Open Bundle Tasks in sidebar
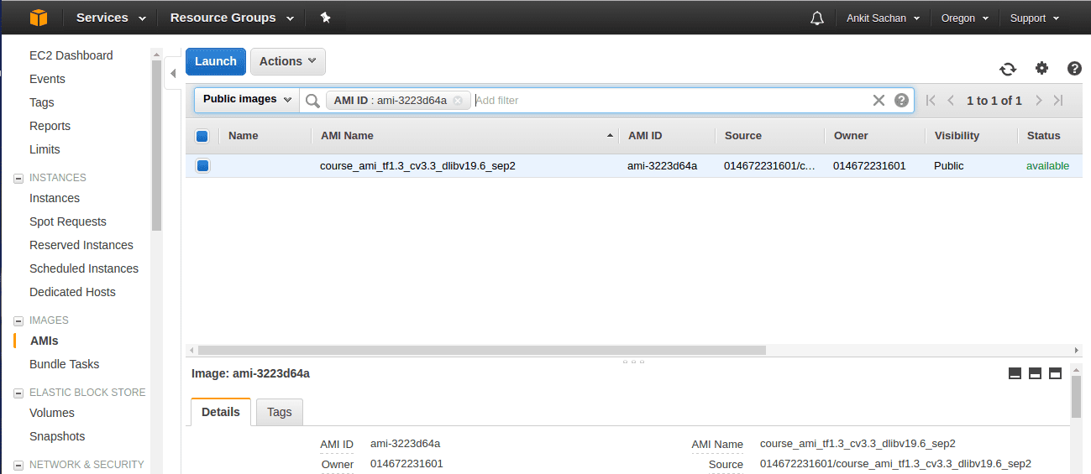This screenshot has width=1091, height=474. click(x=64, y=364)
